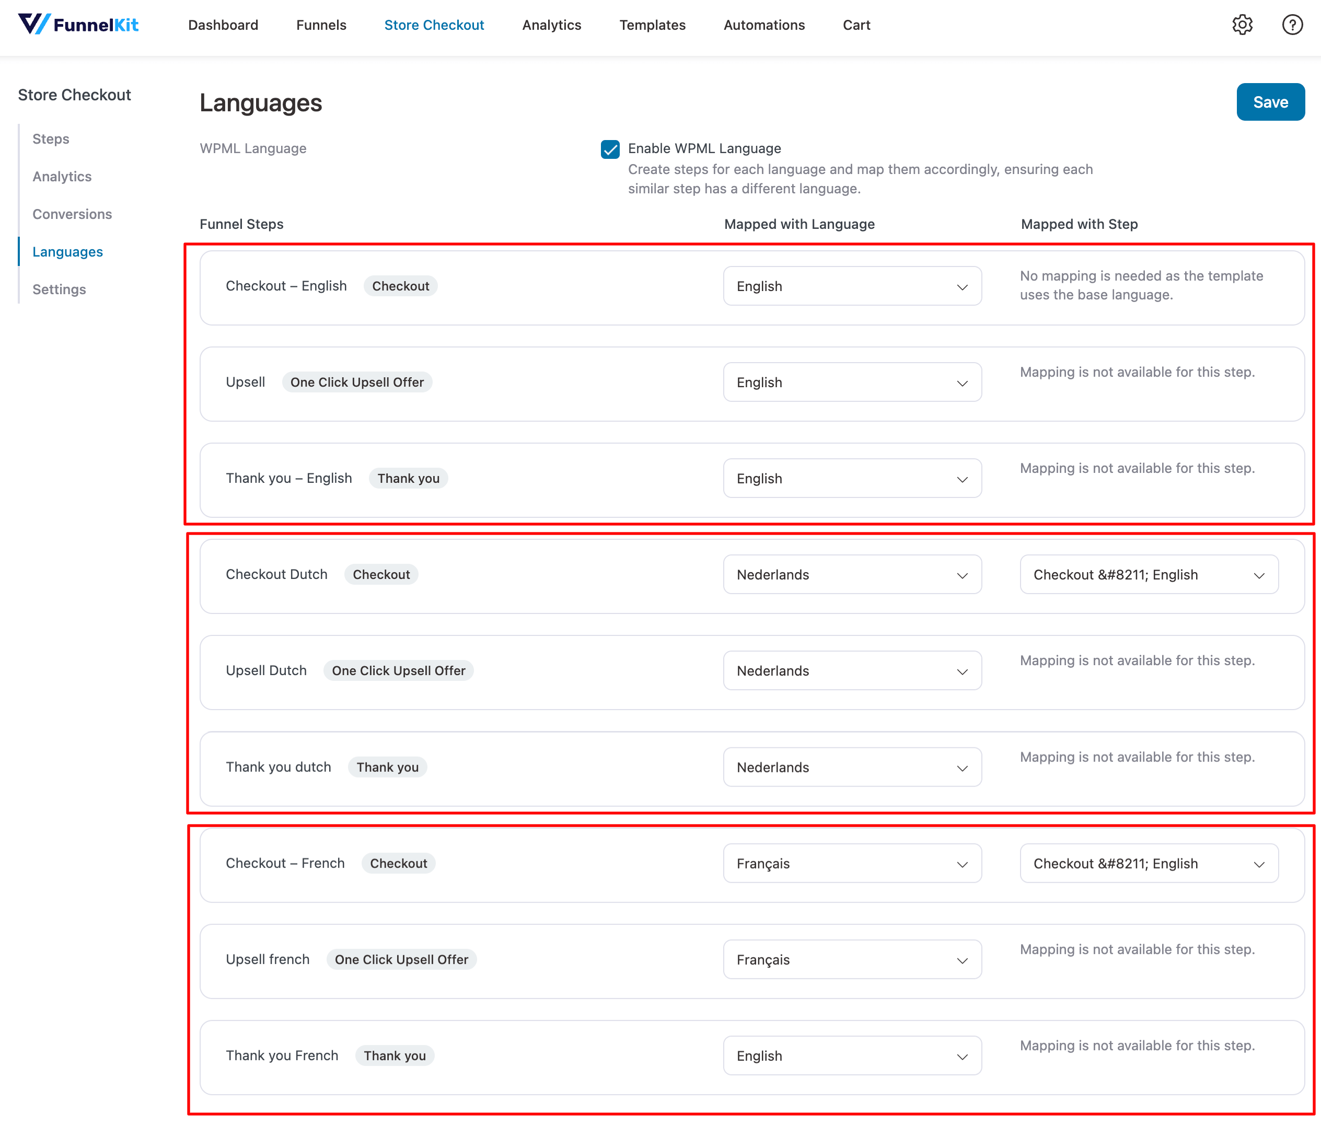
Task: Click the Thank you dutch step row
Action: [279, 767]
